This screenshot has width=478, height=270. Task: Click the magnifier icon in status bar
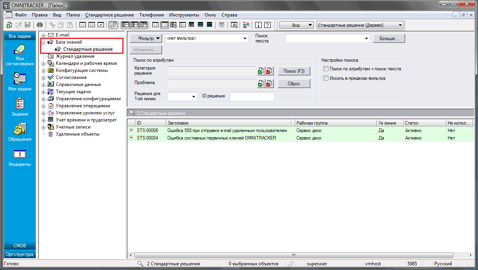140,264
